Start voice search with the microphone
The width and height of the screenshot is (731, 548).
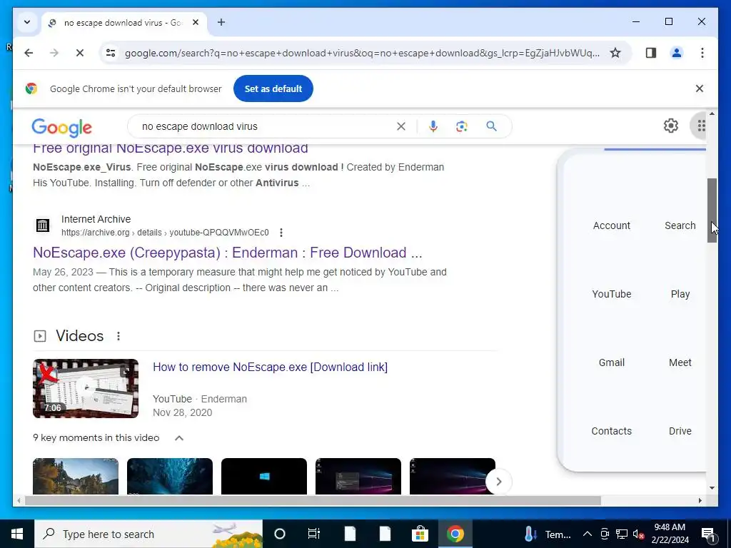(x=433, y=126)
